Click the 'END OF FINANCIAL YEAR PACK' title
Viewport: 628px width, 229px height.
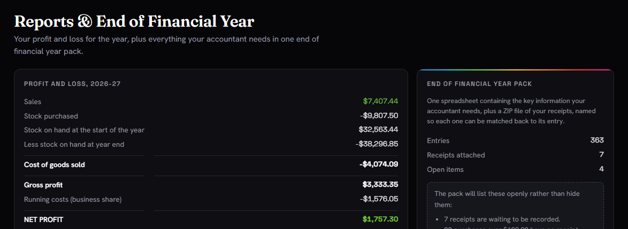[x=479, y=84]
